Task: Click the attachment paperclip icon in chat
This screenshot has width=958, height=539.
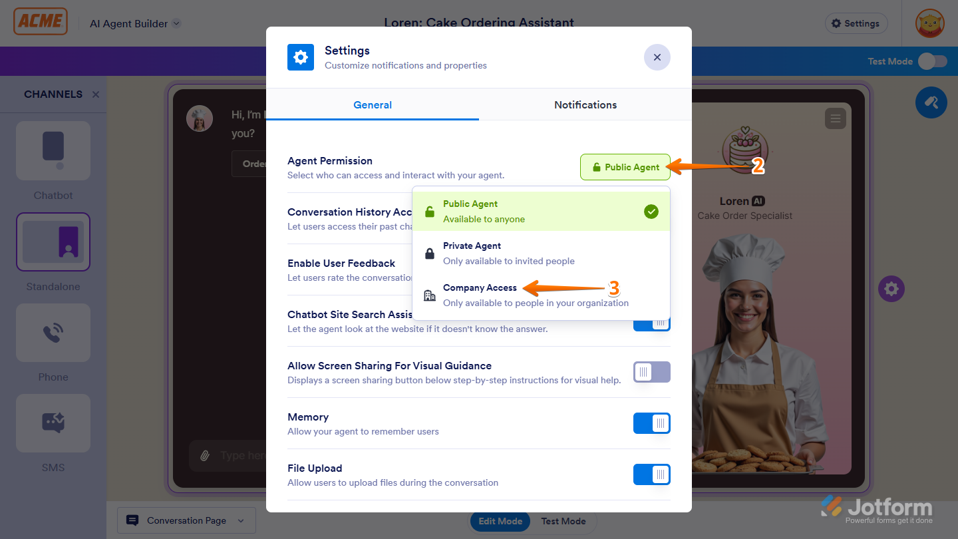Action: pos(206,456)
